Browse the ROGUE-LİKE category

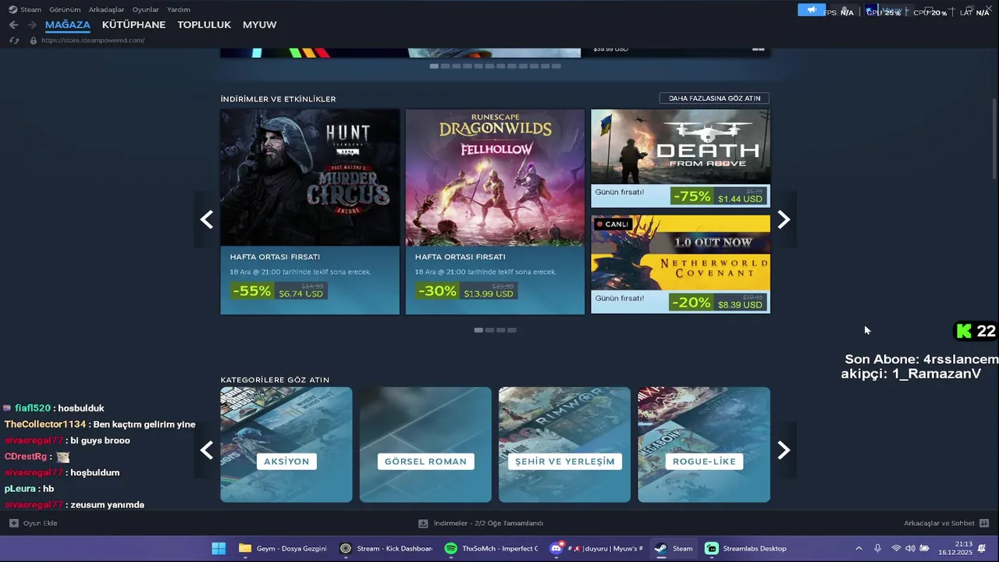point(704,445)
